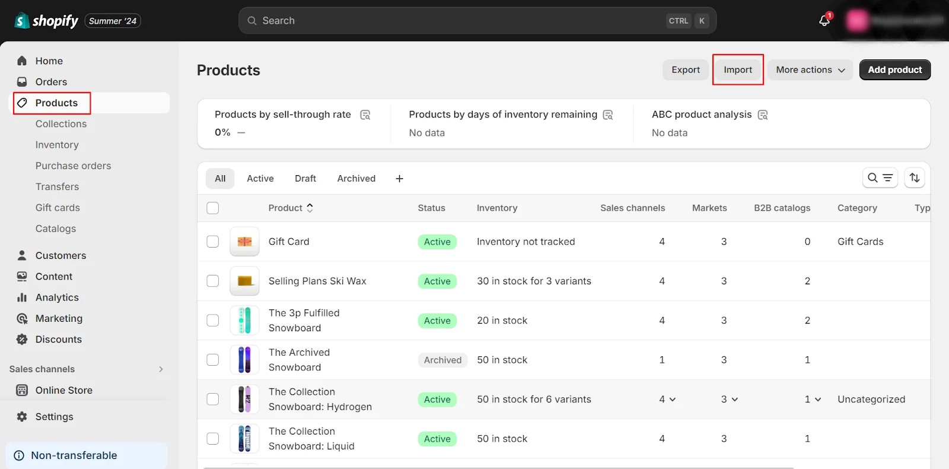949x469 pixels.
Task: Click the sort products arrows button
Action: [915, 178]
